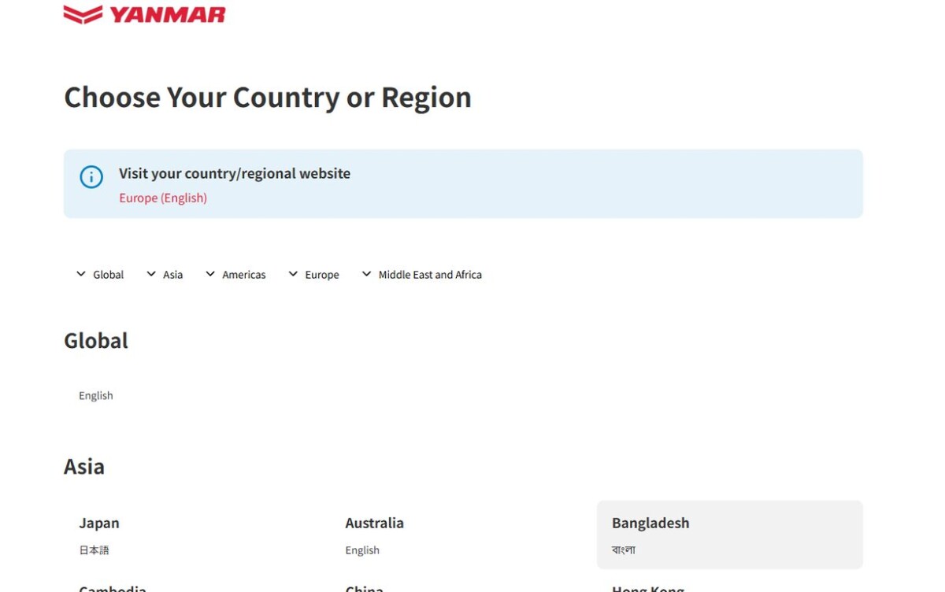Click the 'Visit your country/regional website' text
The image size is (945, 592).
(x=235, y=173)
